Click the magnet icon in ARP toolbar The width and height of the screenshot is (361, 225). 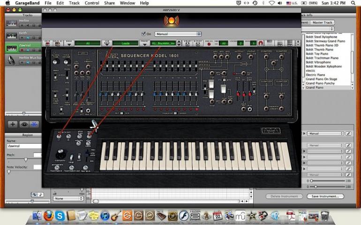260,43
